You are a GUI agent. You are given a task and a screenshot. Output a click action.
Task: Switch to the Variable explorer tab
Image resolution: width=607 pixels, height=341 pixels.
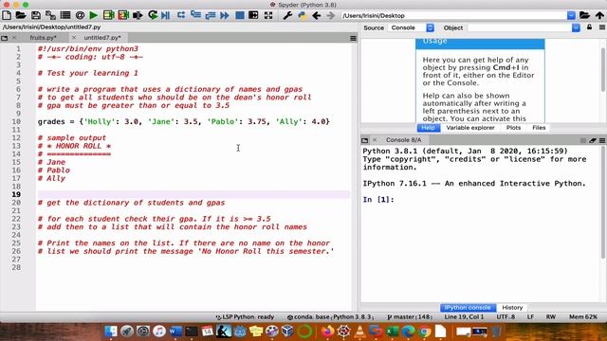470,128
